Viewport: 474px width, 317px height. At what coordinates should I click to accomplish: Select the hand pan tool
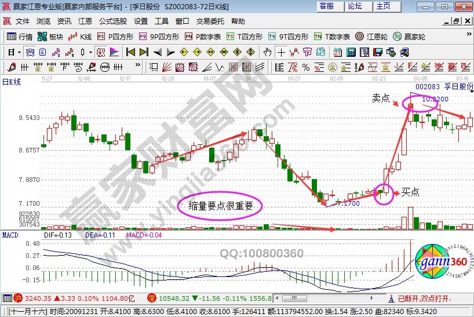click(x=267, y=52)
